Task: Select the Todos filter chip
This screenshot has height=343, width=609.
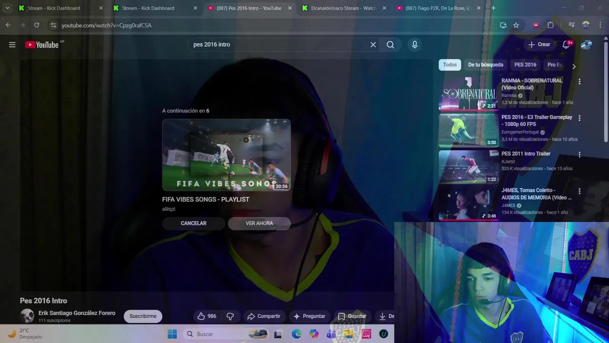Action: point(450,65)
